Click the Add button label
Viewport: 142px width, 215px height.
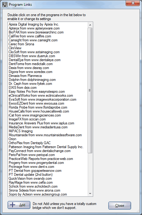click(x=22, y=205)
